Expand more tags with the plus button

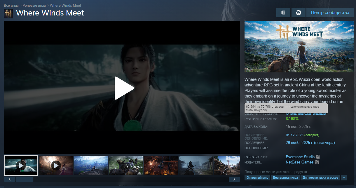point(344,177)
